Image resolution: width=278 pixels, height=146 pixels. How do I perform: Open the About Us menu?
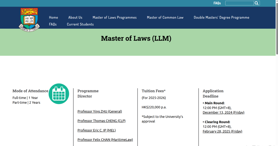(x=75, y=18)
